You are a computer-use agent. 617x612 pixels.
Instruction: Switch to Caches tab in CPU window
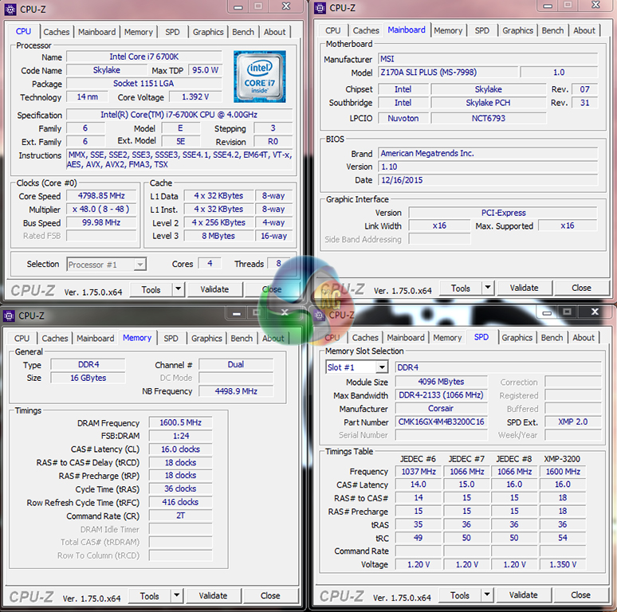(x=57, y=32)
